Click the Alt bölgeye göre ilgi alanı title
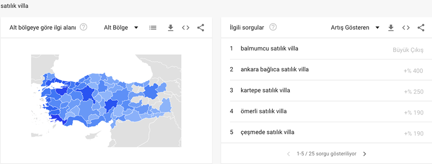Image resolution: width=432 pixels, height=164 pixels. 43,28
